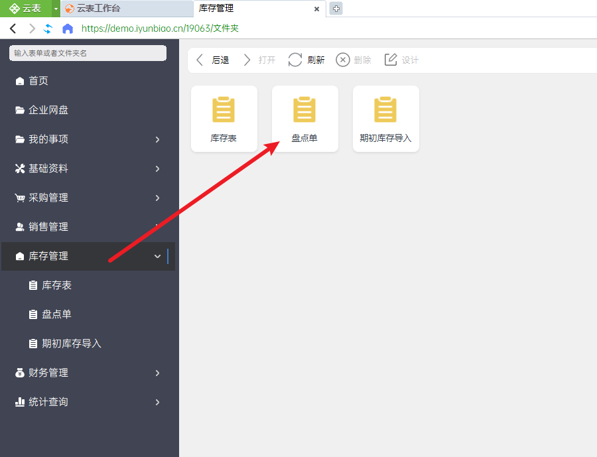This screenshot has width=597, height=457.
Task: Open 企业网盘 in sidebar
Action: click(88, 110)
